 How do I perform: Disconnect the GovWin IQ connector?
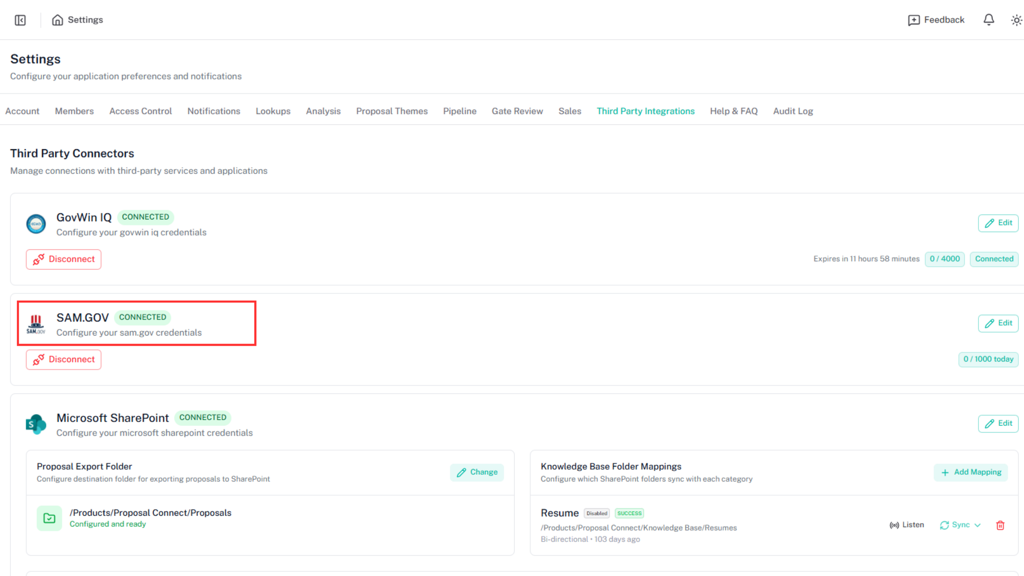pyautogui.click(x=63, y=259)
